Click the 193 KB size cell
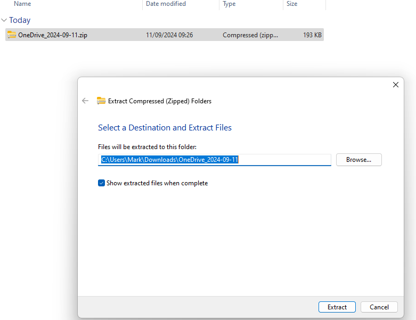This screenshot has height=320, width=416. [311, 35]
